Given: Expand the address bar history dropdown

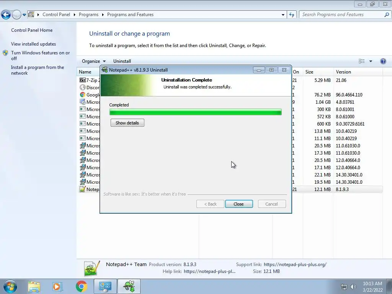Looking at the screenshot, I should pyautogui.click(x=283, y=15).
